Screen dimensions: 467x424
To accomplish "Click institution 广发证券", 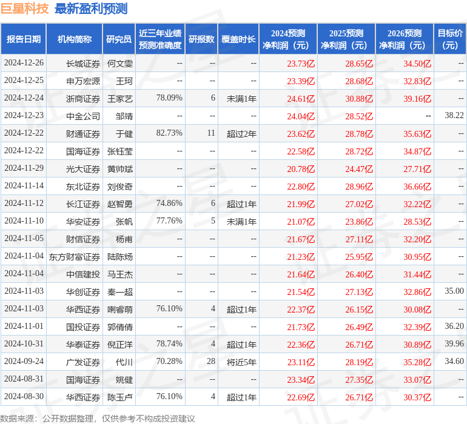I will [83, 362].
